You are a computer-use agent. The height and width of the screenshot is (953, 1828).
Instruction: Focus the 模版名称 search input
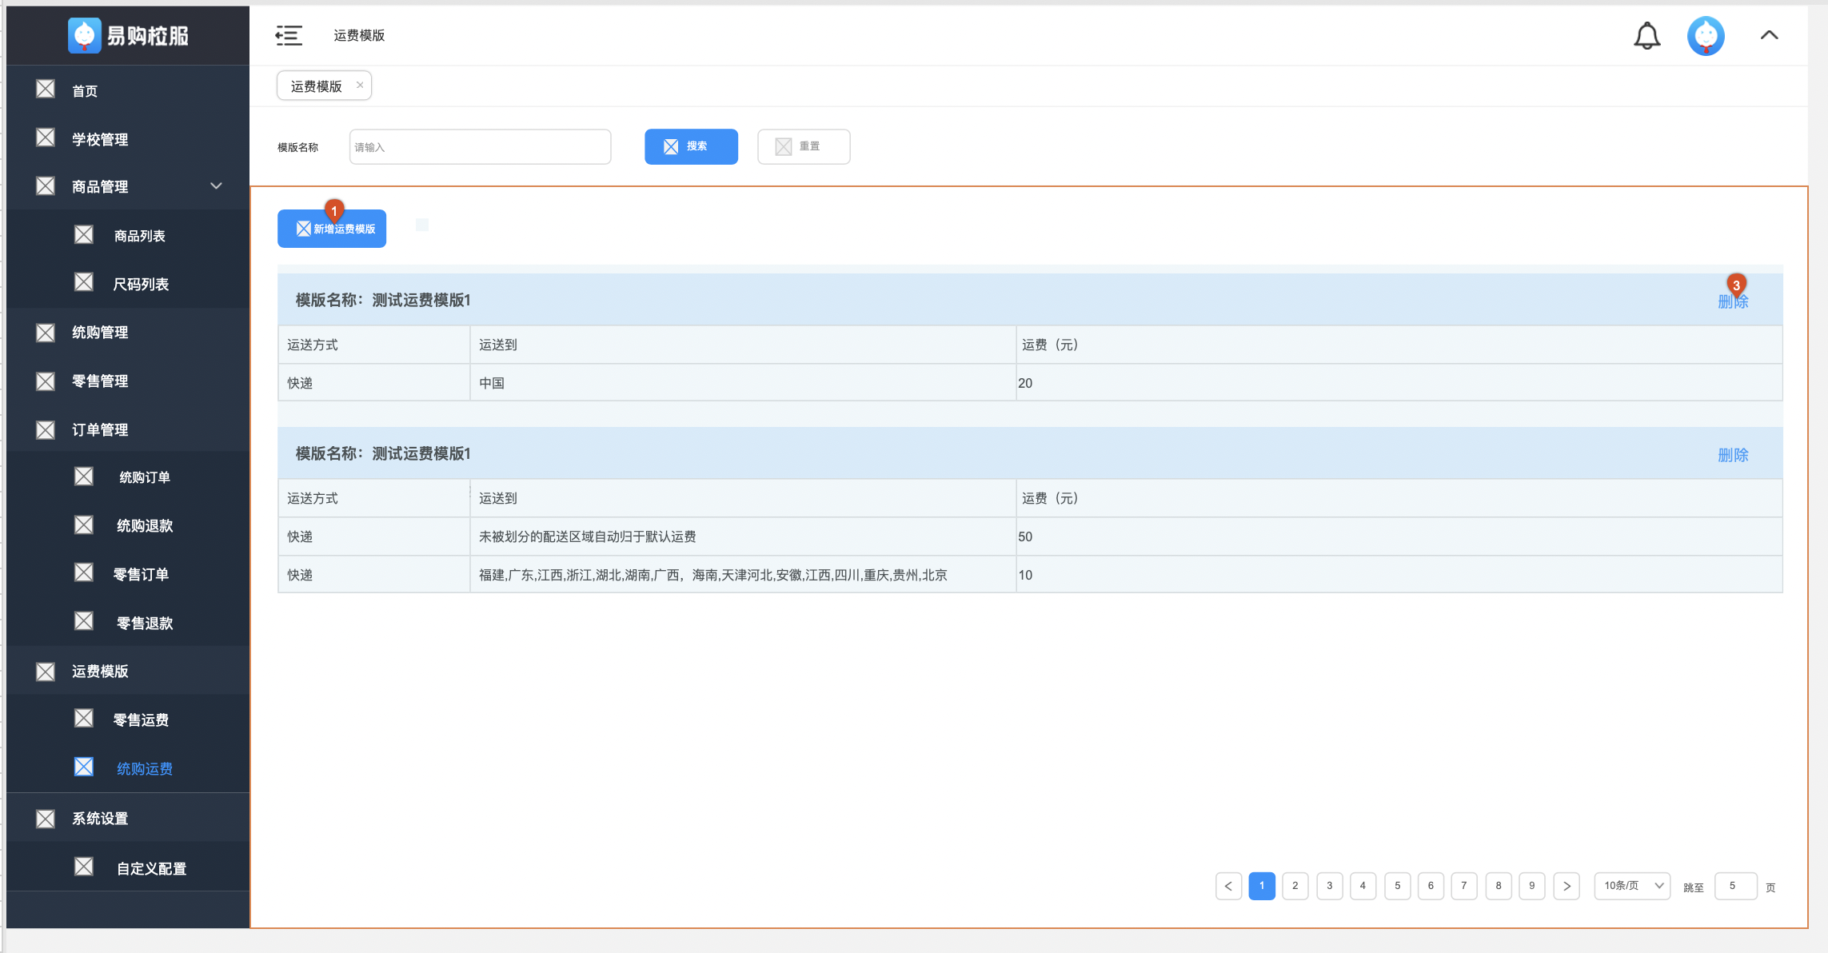(480, 146)
